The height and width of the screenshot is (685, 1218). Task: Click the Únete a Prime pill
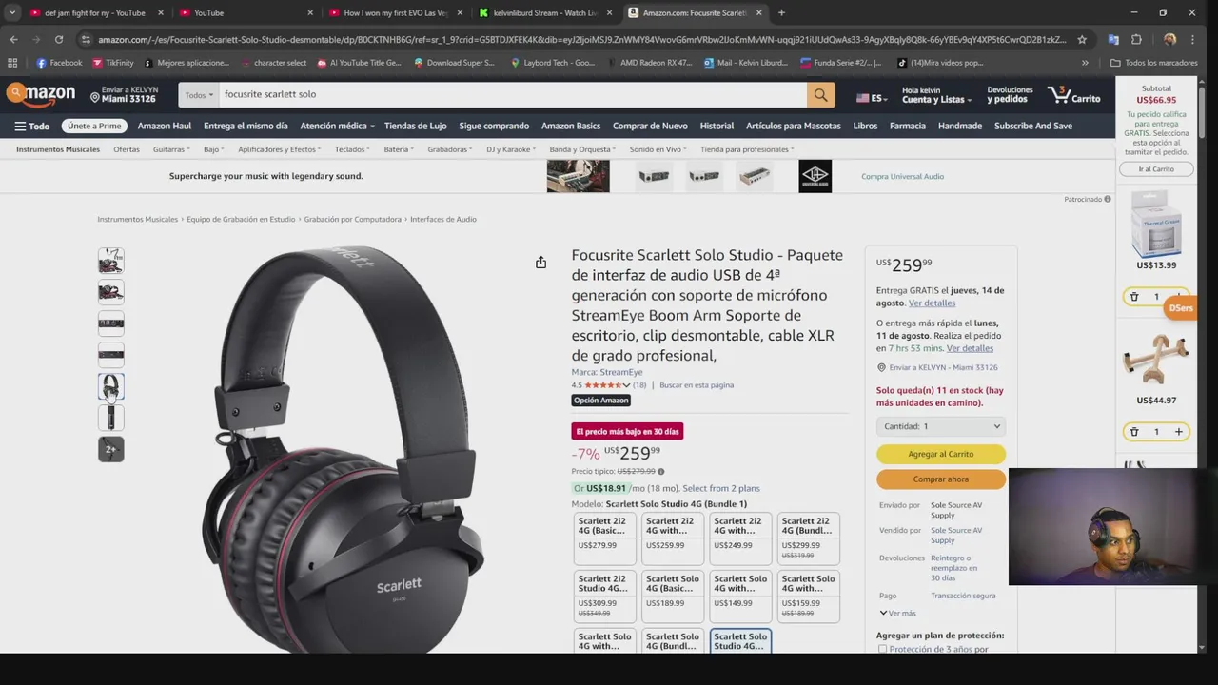click(x=94, y=126)
